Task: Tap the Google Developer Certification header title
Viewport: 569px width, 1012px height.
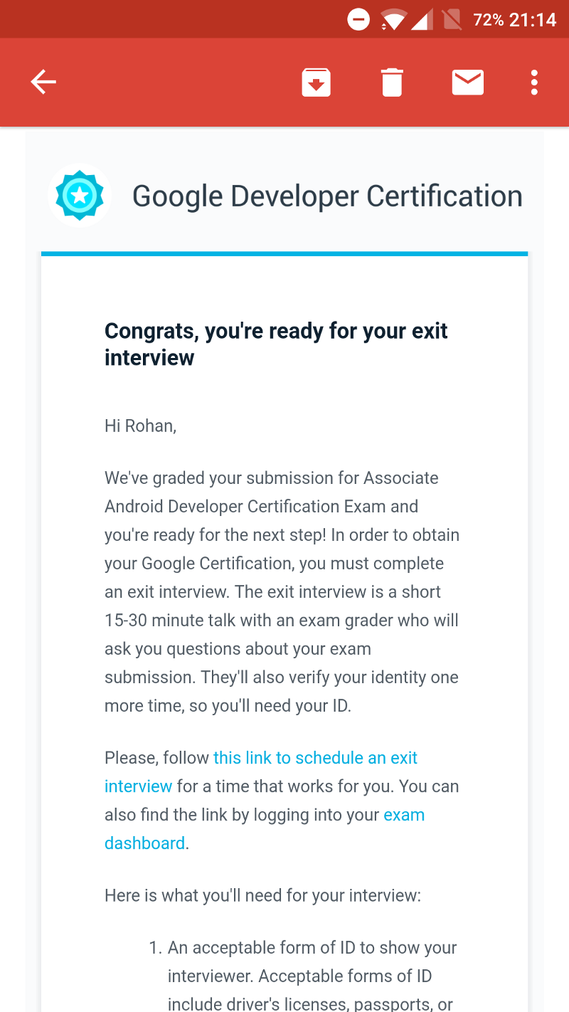Action: [x=327, y=196]
